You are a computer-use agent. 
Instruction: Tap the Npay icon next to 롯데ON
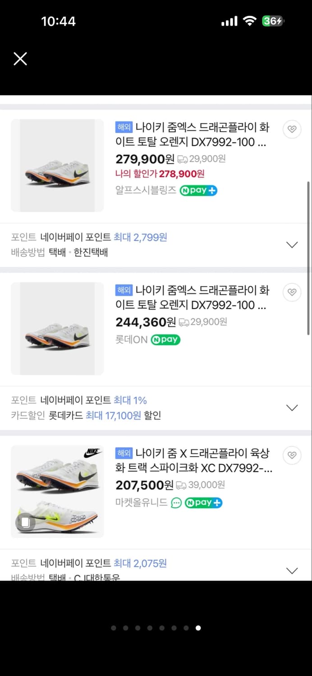166,340
